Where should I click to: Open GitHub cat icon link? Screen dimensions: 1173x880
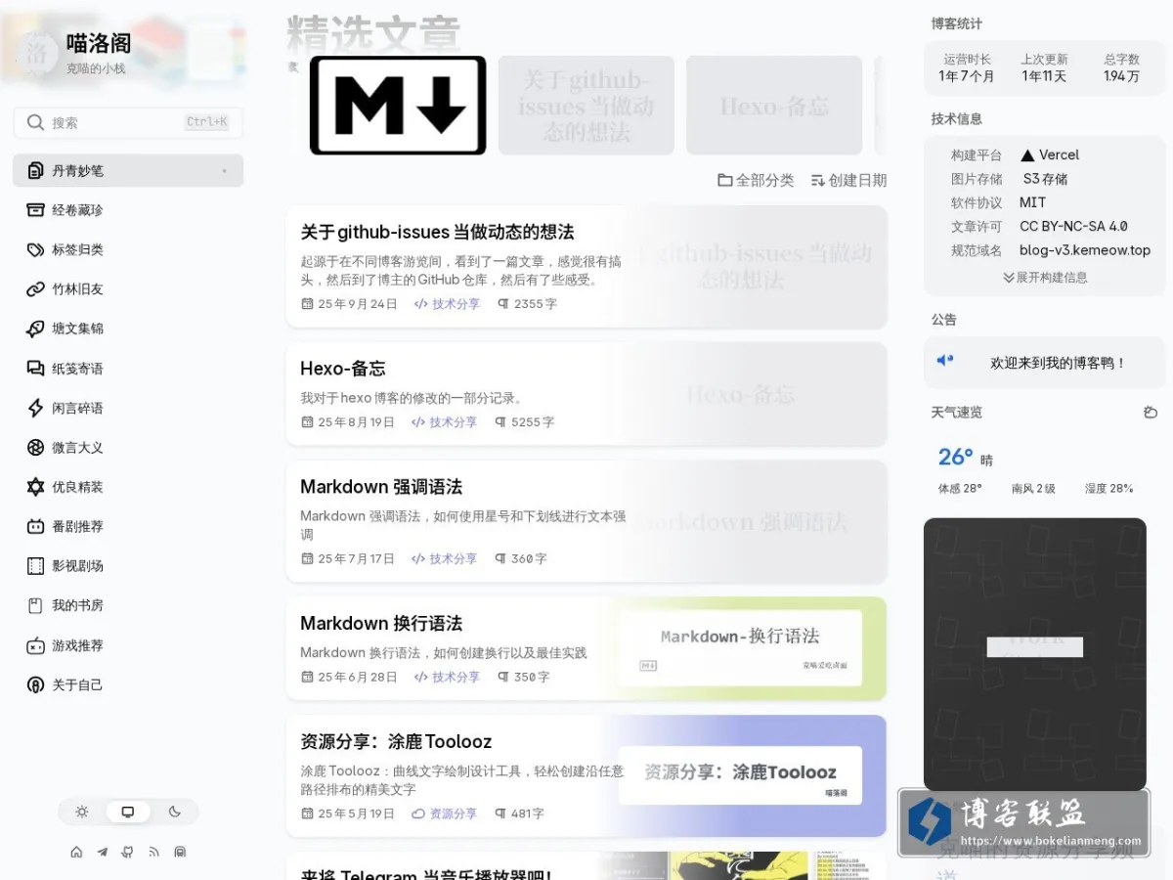point(128,852)
